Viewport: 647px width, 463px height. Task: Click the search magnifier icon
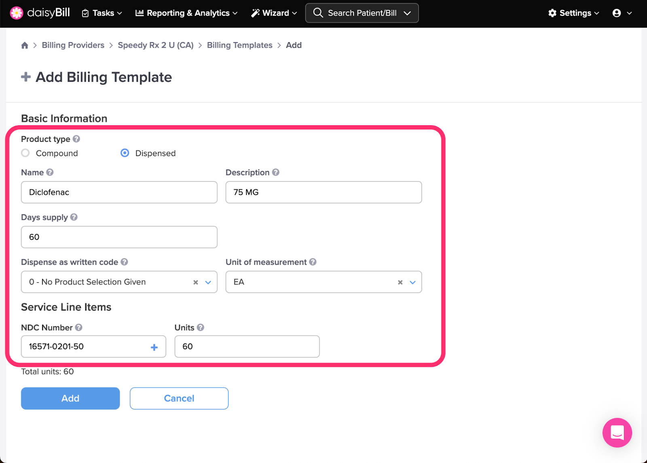[x=318, y=13]
